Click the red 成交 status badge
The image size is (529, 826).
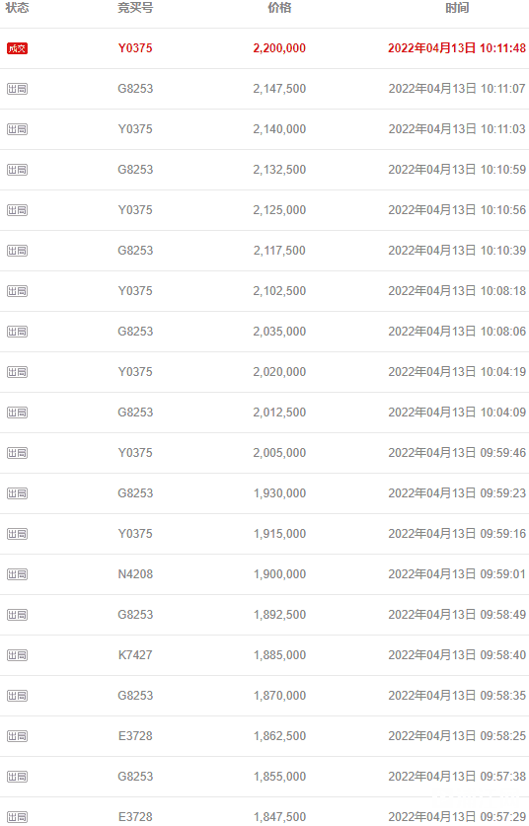[x=17, y=48]
